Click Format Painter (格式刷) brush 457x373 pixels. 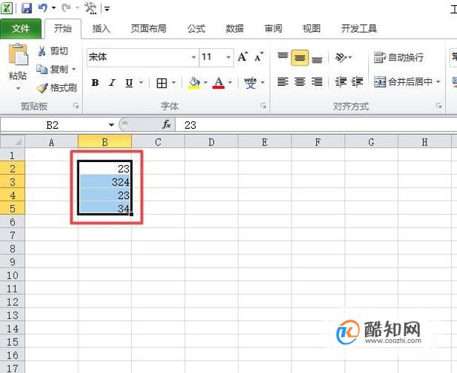tap(56, 87)
